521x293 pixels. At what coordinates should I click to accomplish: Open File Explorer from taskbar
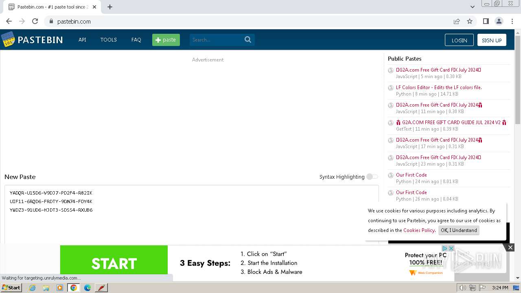pyautogui.click(x=46, y=288)
